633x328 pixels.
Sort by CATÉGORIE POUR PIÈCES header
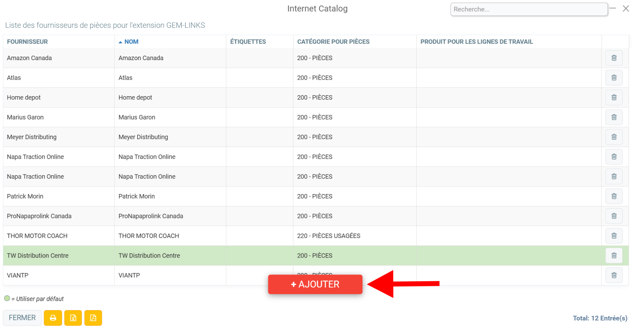(333, 42)
